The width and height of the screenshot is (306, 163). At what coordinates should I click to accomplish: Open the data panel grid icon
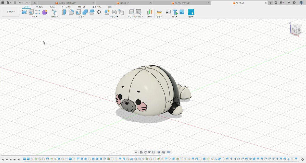coord(3,3)
